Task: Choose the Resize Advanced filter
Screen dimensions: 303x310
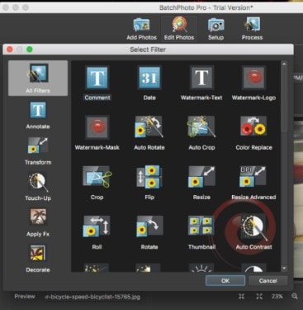Action: point(253,183)
